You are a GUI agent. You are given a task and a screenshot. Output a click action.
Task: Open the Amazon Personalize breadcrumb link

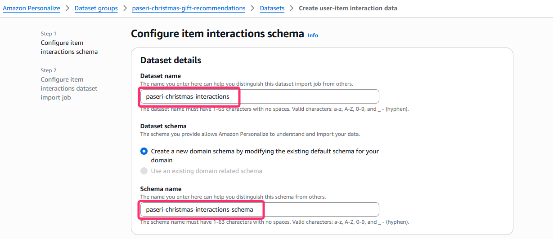click(31, 8)
